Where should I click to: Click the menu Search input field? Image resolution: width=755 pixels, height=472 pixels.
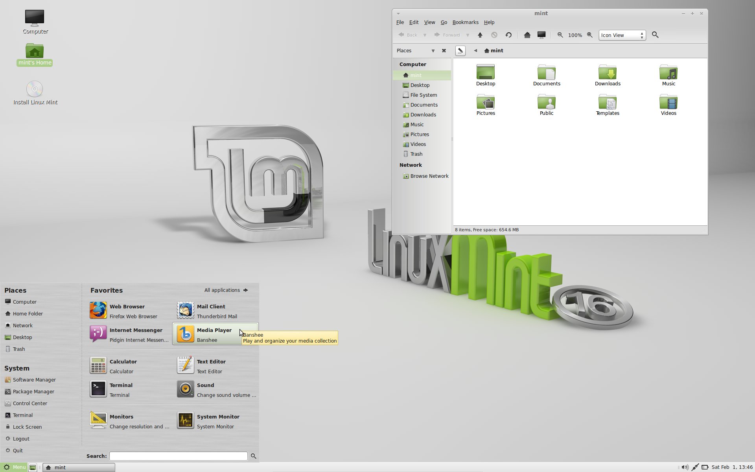178,456
